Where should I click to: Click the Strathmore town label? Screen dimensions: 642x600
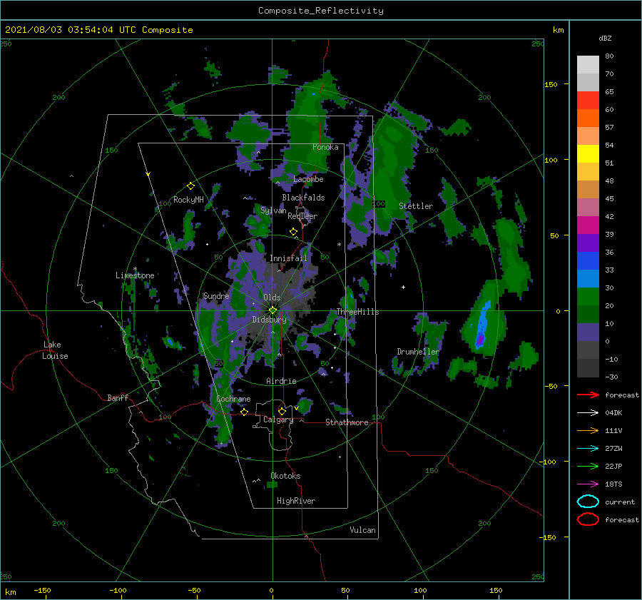347,422
